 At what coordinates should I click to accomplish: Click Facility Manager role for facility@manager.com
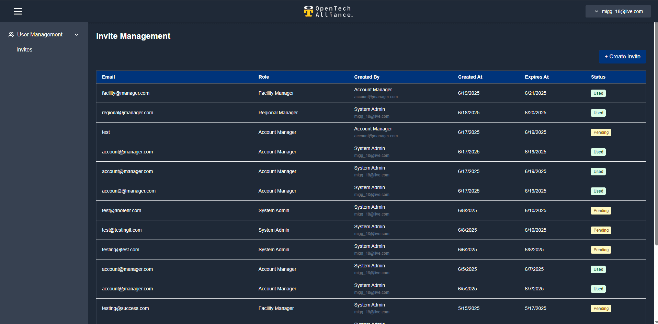276,93
